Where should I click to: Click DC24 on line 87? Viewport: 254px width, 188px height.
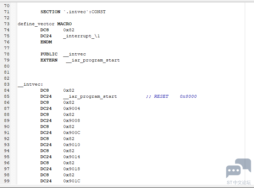[x=46, y=108]
